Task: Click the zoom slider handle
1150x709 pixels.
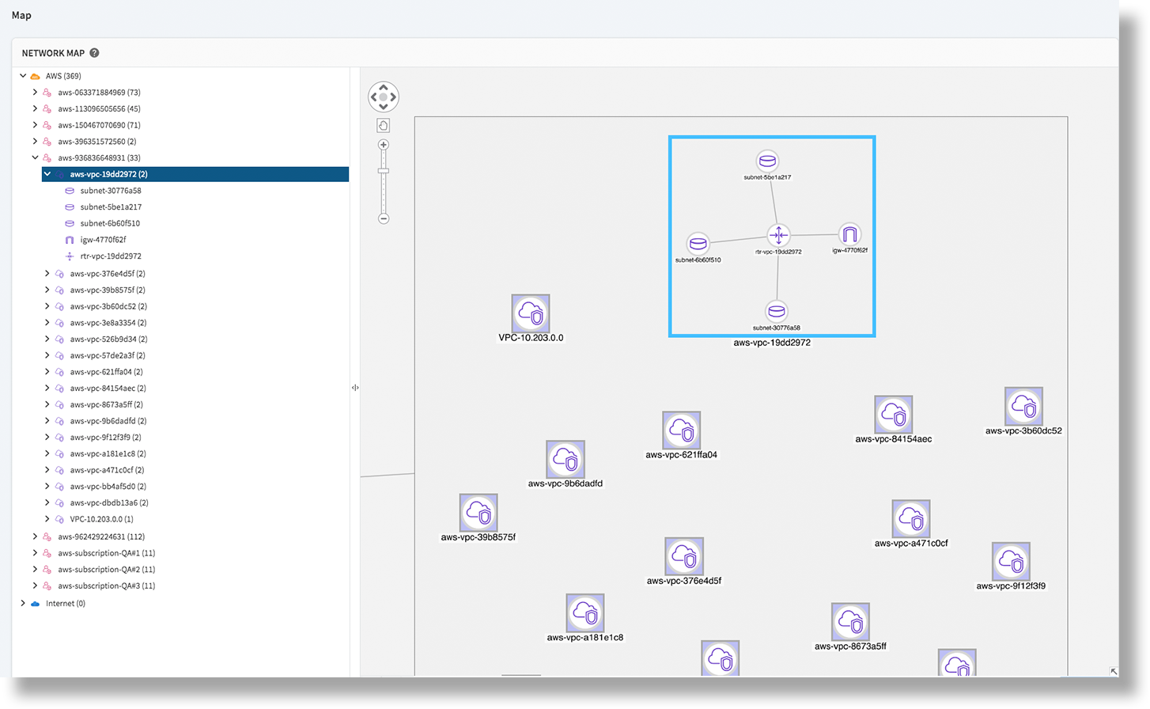Action: pos(384,171)
